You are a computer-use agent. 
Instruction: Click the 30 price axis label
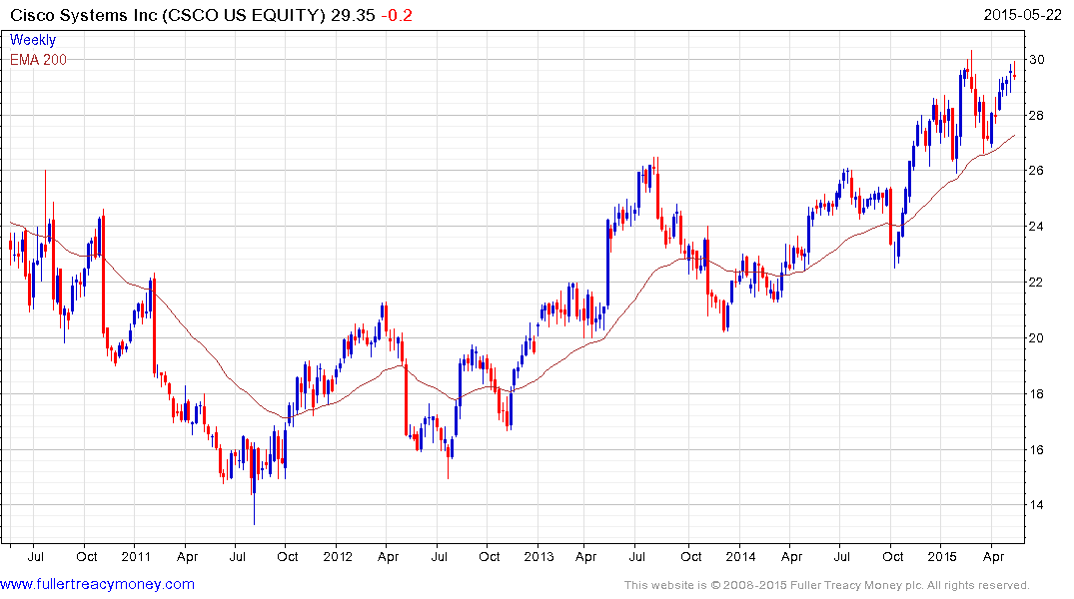(x=1037, y=60)
